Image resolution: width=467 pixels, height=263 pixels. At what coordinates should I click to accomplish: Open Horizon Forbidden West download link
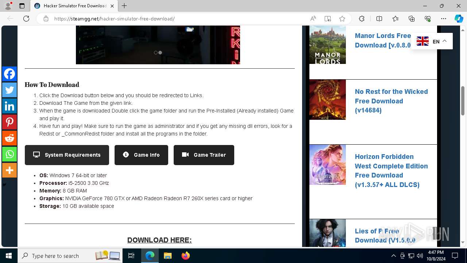[x=391, y=171]
